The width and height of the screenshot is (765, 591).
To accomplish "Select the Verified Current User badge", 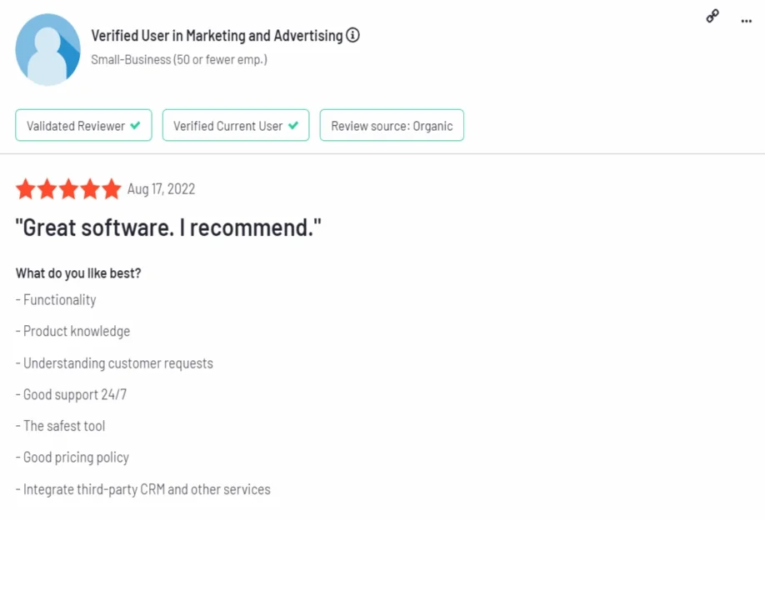I will 236,126.
